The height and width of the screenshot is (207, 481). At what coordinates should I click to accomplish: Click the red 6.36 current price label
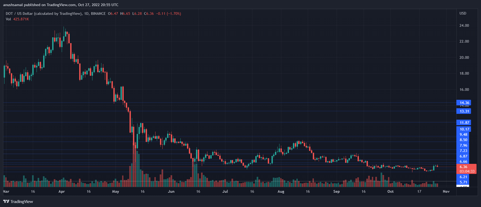click(464, 167)
